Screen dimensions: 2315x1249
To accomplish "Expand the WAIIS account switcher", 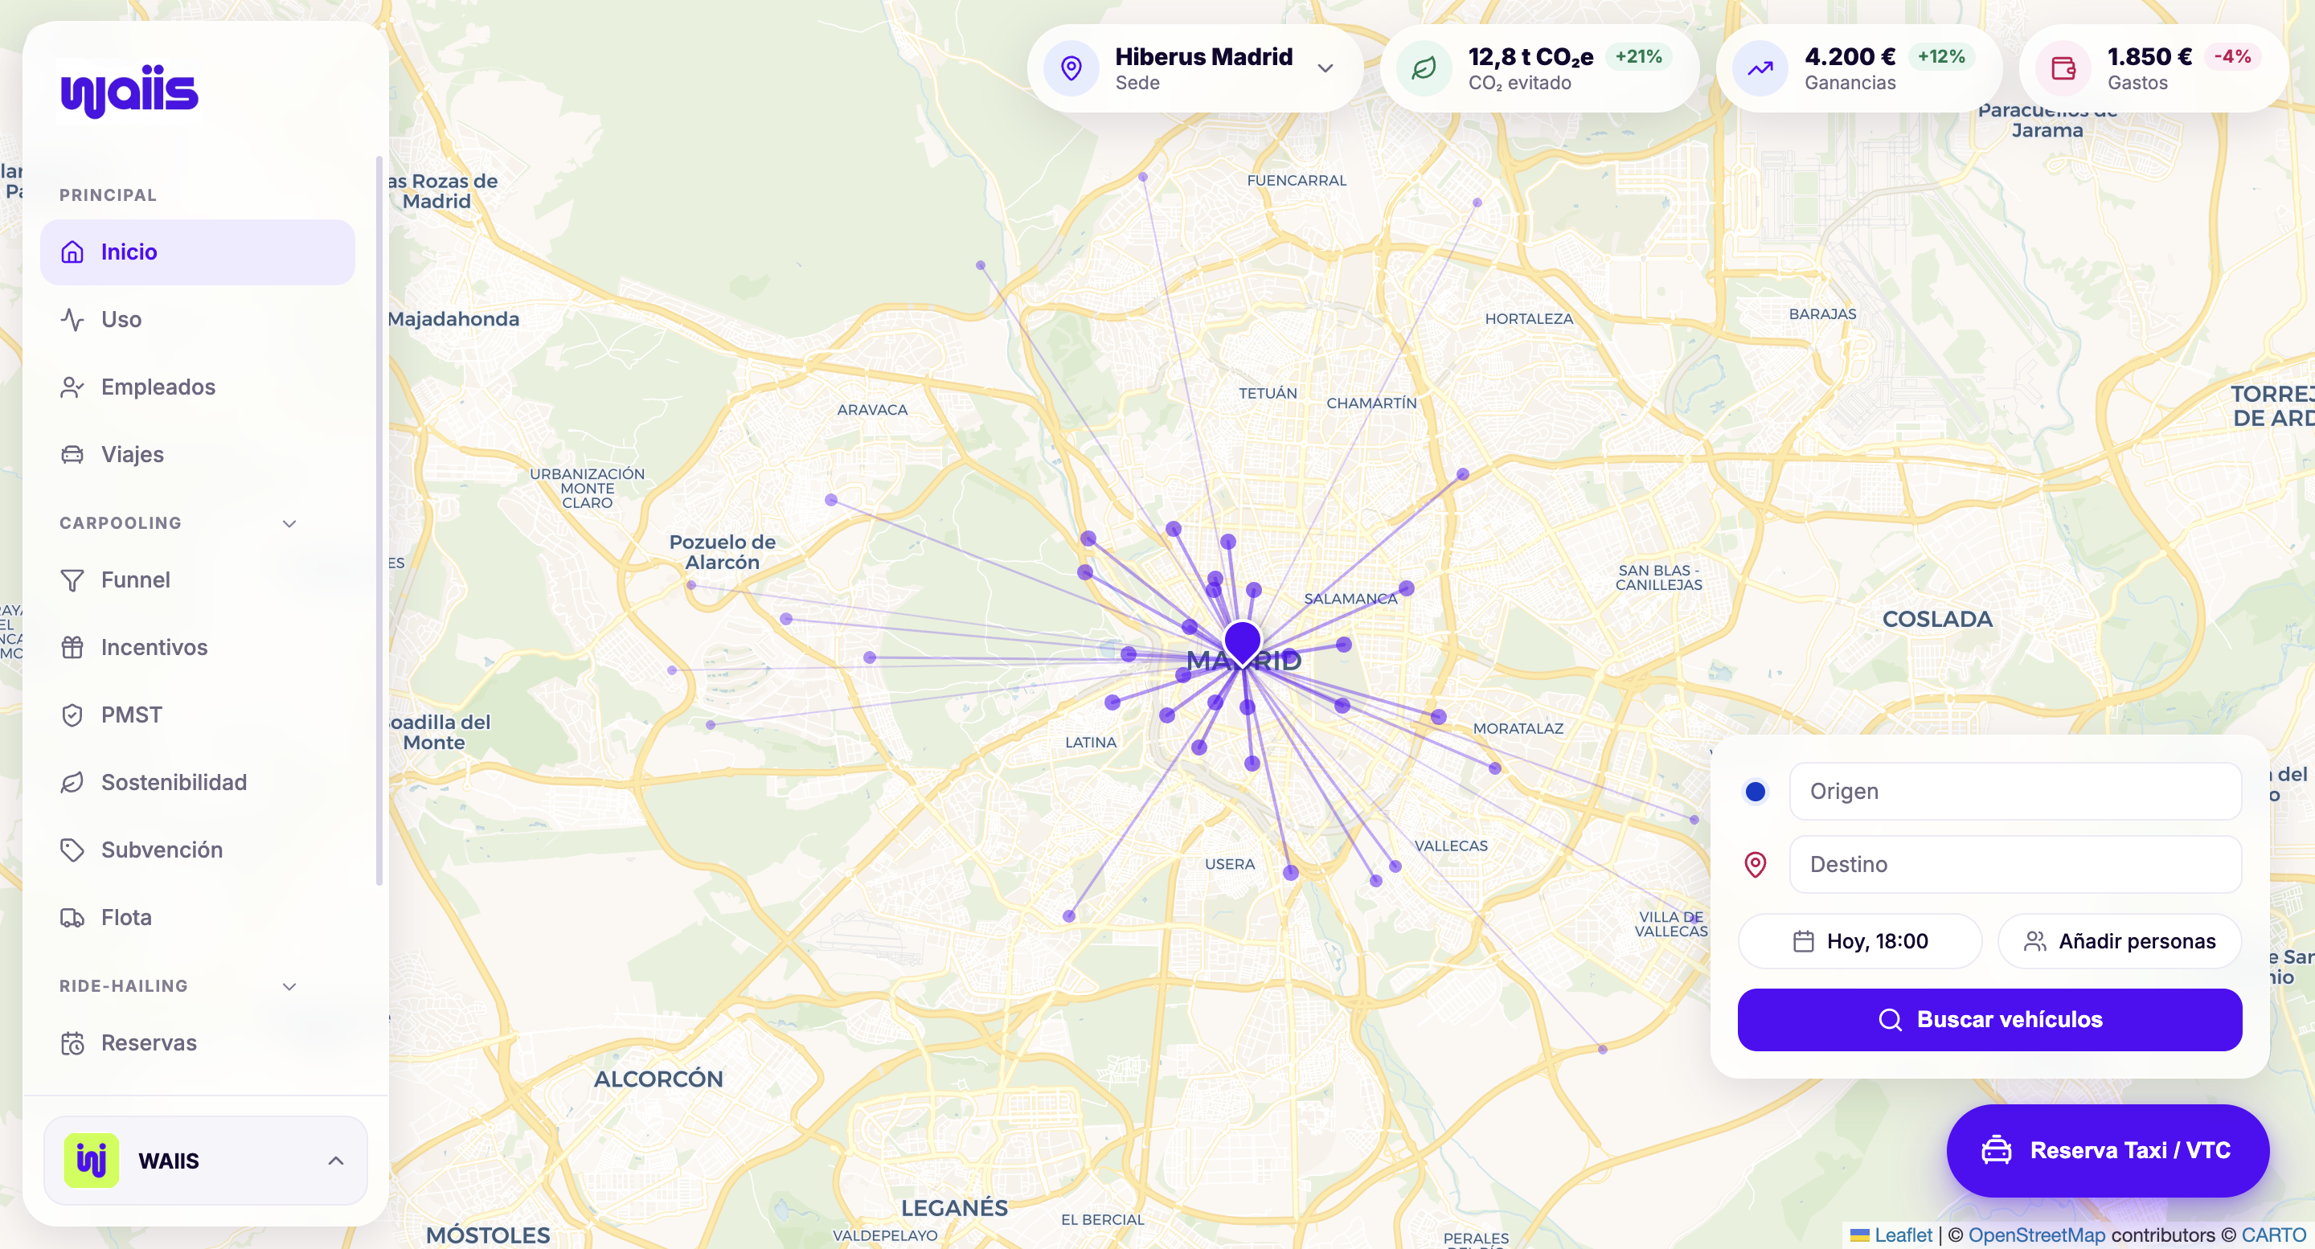I will click(206, 1160).
